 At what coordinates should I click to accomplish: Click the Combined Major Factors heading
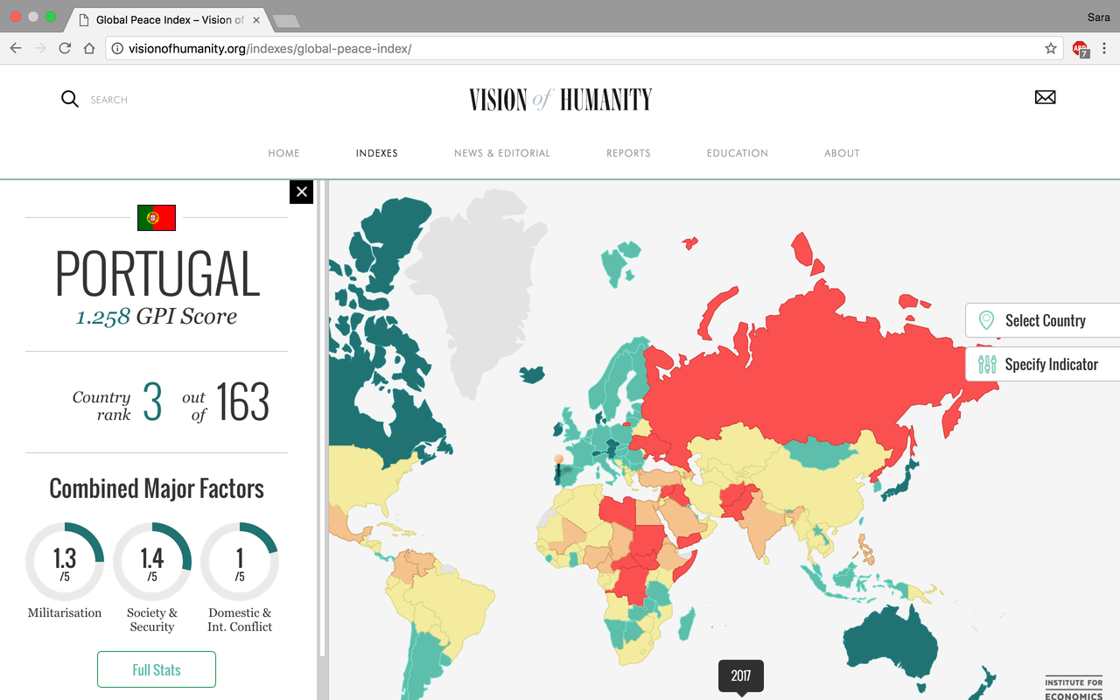tap(157, 488)
